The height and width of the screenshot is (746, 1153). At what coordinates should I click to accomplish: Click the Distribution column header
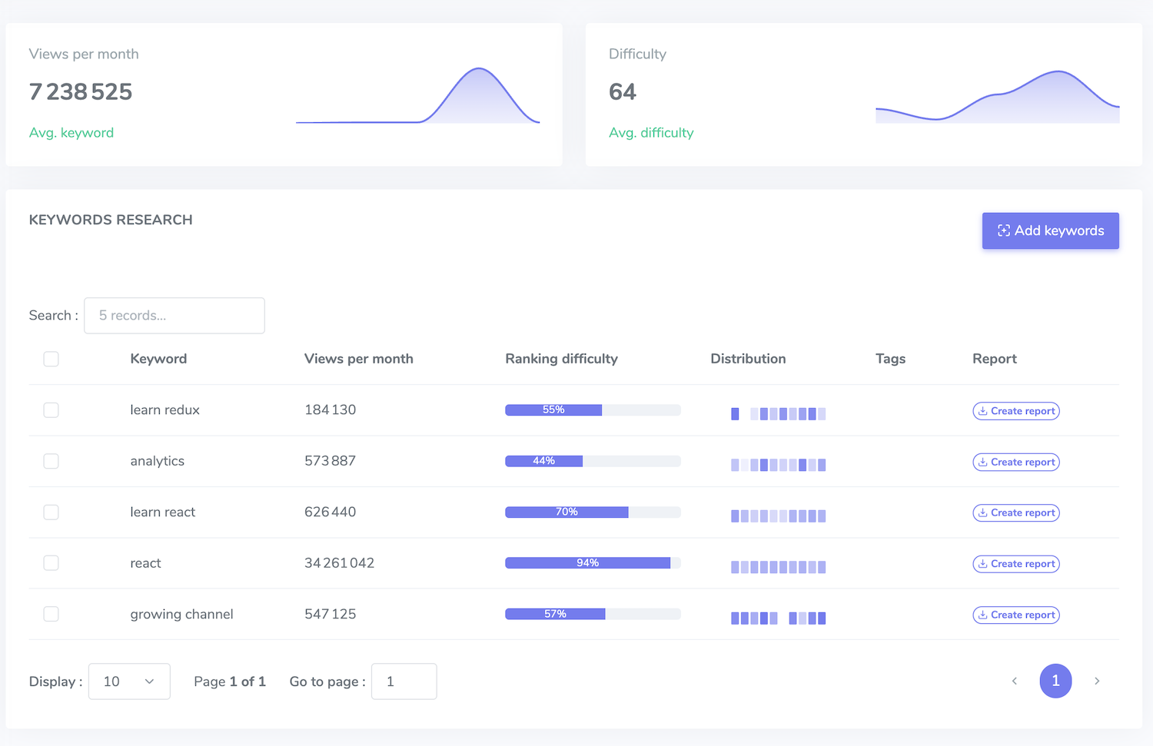[x=748, y=359]
